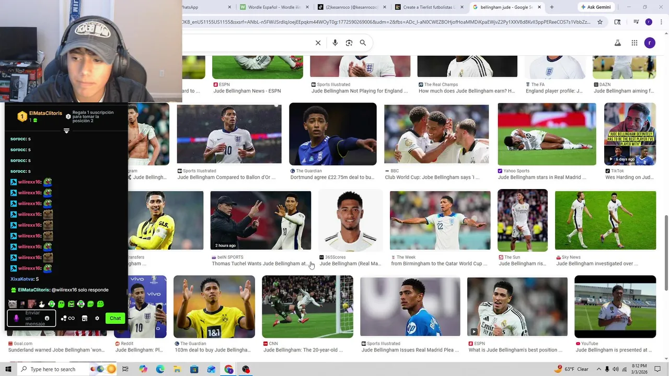Click purple microphone in chat input
The width and height of the screenshot is (669, 376).
click(x=16, y=318)
